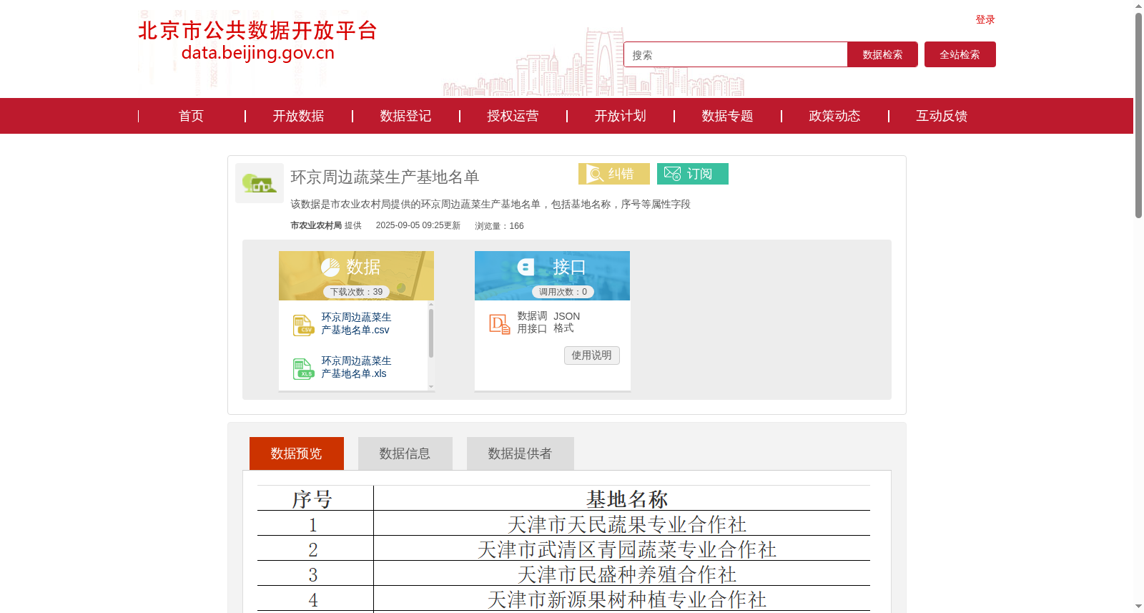Viewport: 1144px width, 613px height.
Task: Focus the 搜索 input field
Action: point(736,54)
